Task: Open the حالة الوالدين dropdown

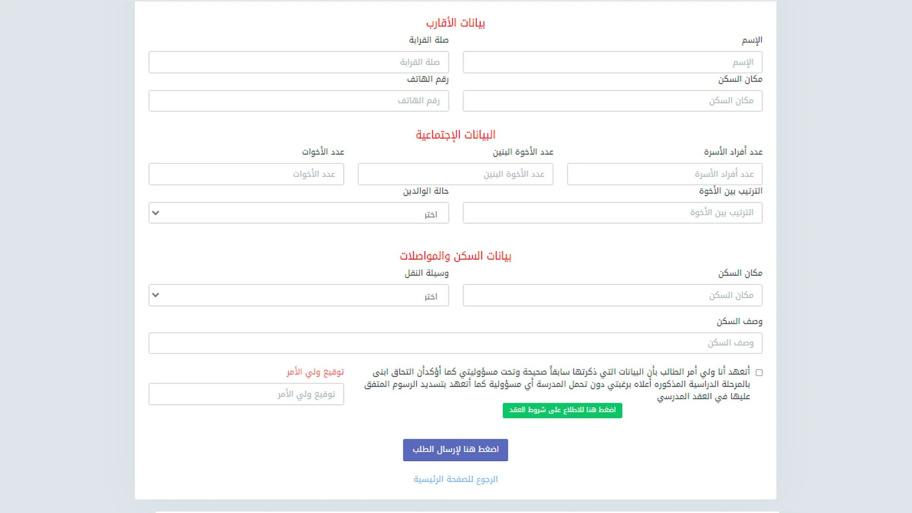Action: coord(298,213)
